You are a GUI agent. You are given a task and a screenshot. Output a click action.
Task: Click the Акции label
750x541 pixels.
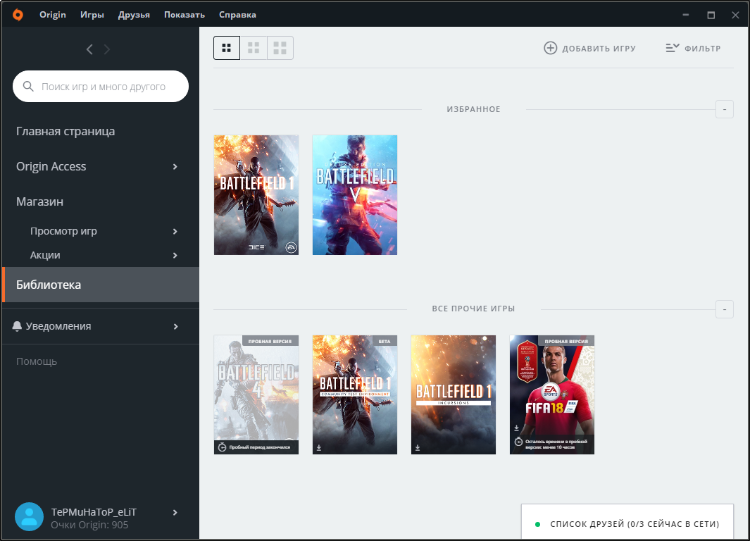click(x=45, y=255)
